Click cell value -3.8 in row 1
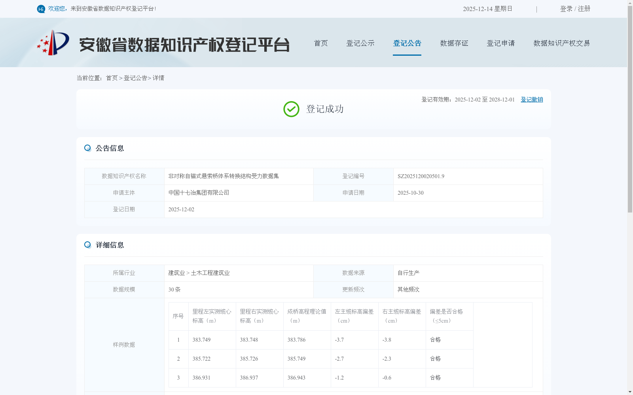 [387, 340]
